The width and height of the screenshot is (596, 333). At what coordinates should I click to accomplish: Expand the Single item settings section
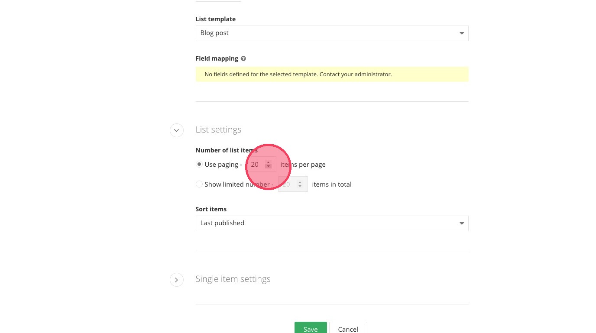(176, 280)
